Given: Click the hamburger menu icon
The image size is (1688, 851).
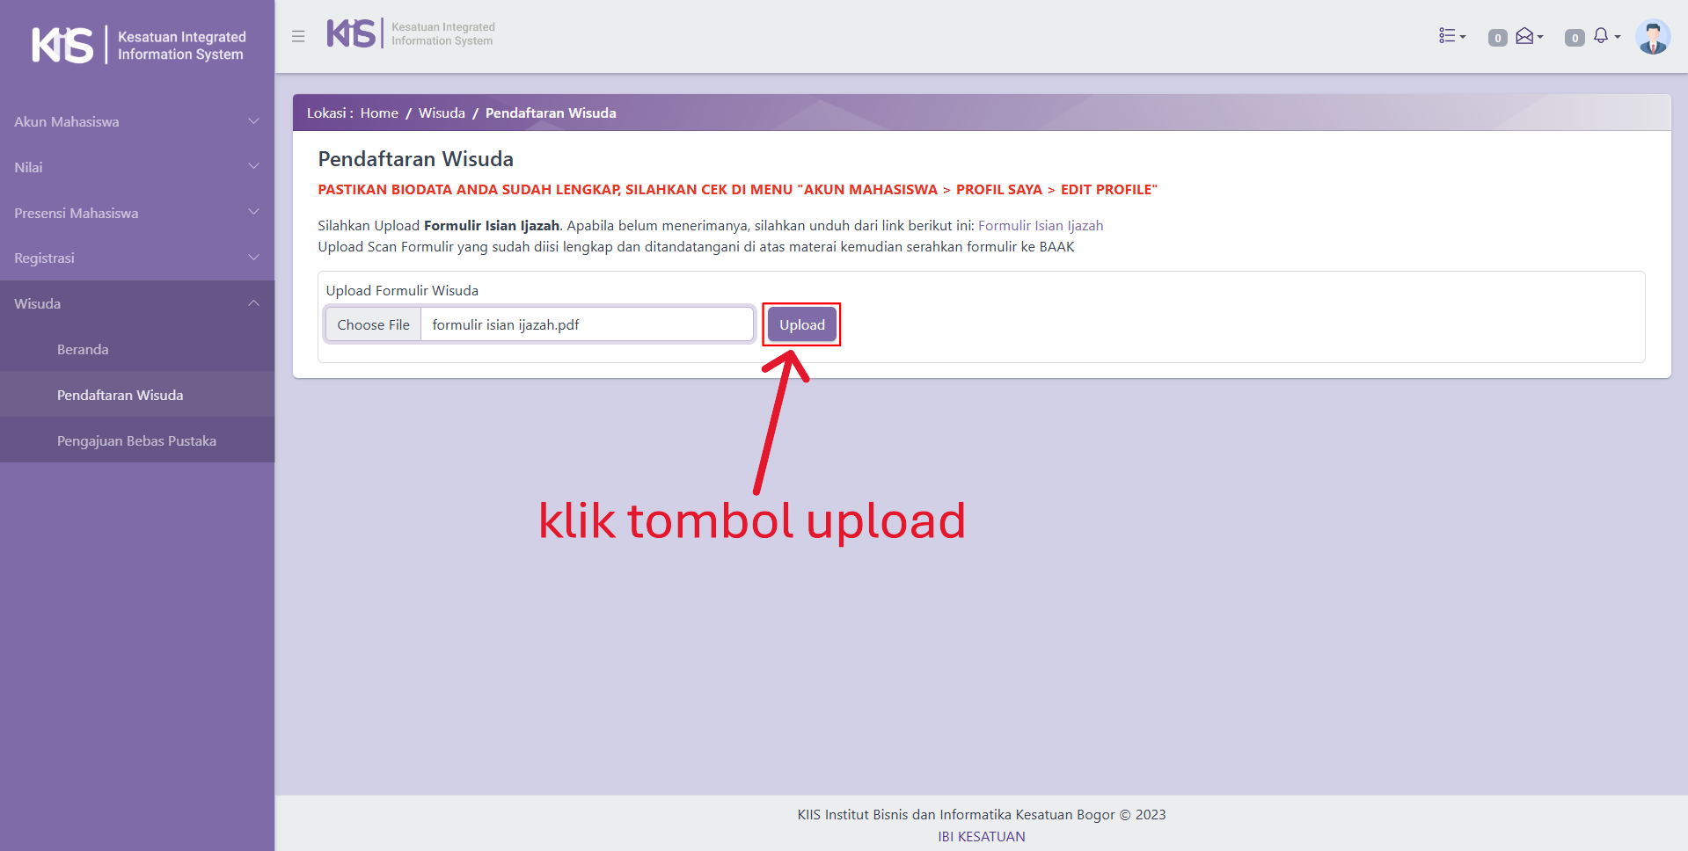Looking at the screenshot, I should click(298, 36).
